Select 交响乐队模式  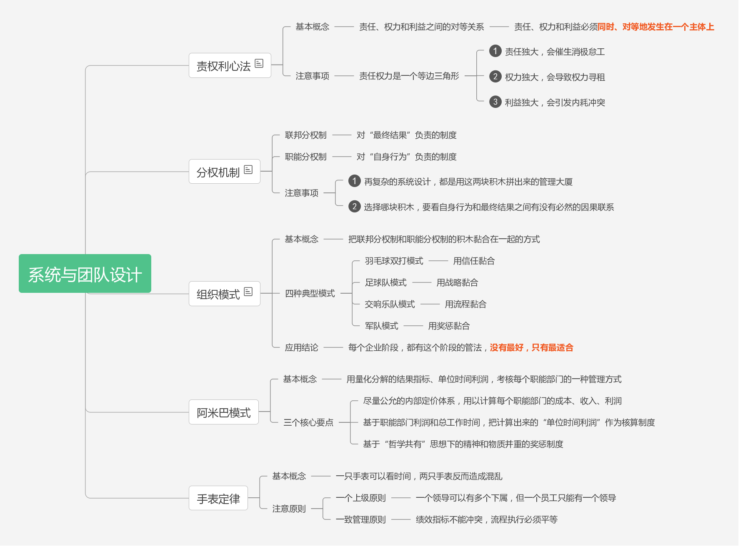coord(390,304)
